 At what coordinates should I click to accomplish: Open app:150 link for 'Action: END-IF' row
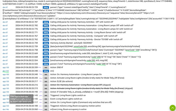(6, 67)
